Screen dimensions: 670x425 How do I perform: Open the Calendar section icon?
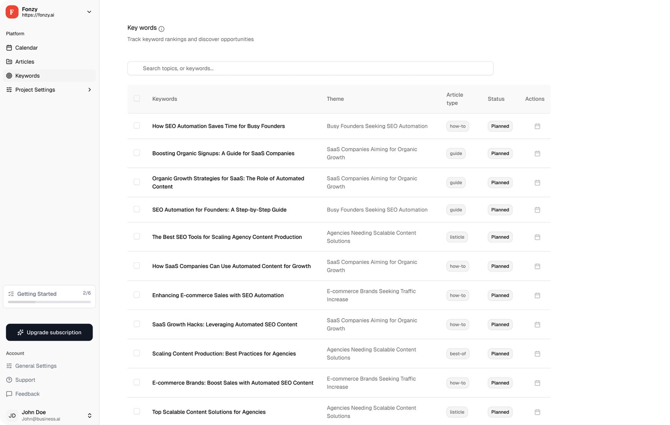(9, 48)
